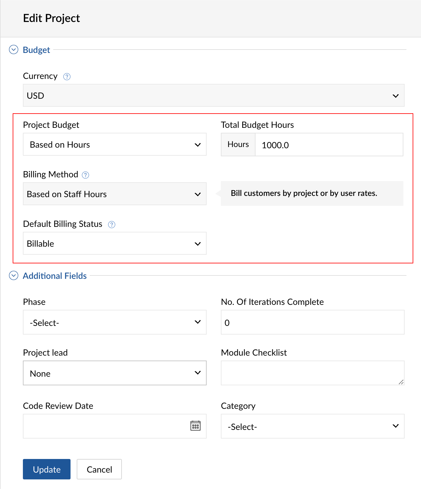Screen dimensions: 421x489
Task: Open the Code Review Date calendar picker
Action: point(195,426)
